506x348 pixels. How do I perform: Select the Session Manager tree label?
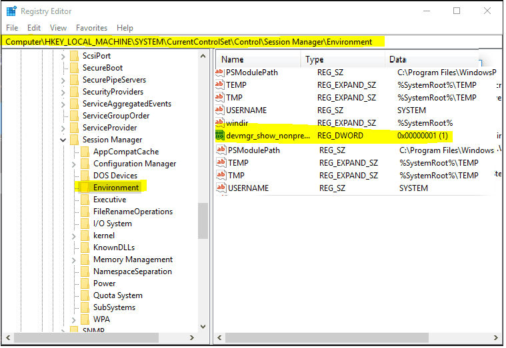(112, 140)
